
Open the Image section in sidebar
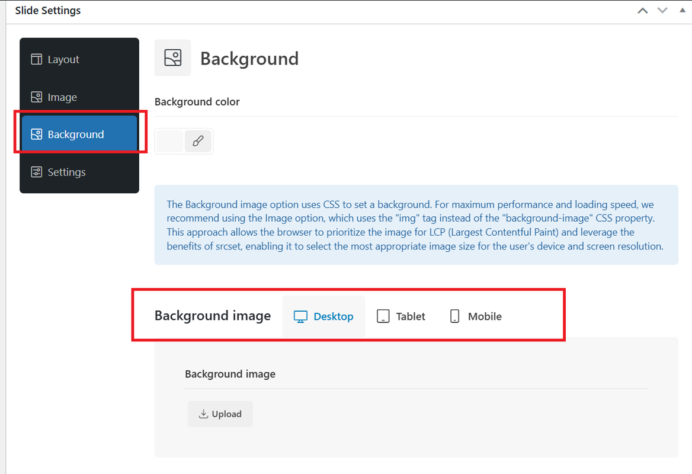tap(79, 97)
